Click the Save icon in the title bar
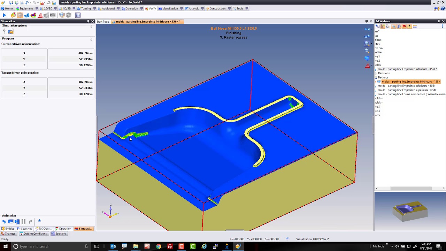 (11, 2)
